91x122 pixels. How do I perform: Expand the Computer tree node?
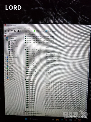5,38
